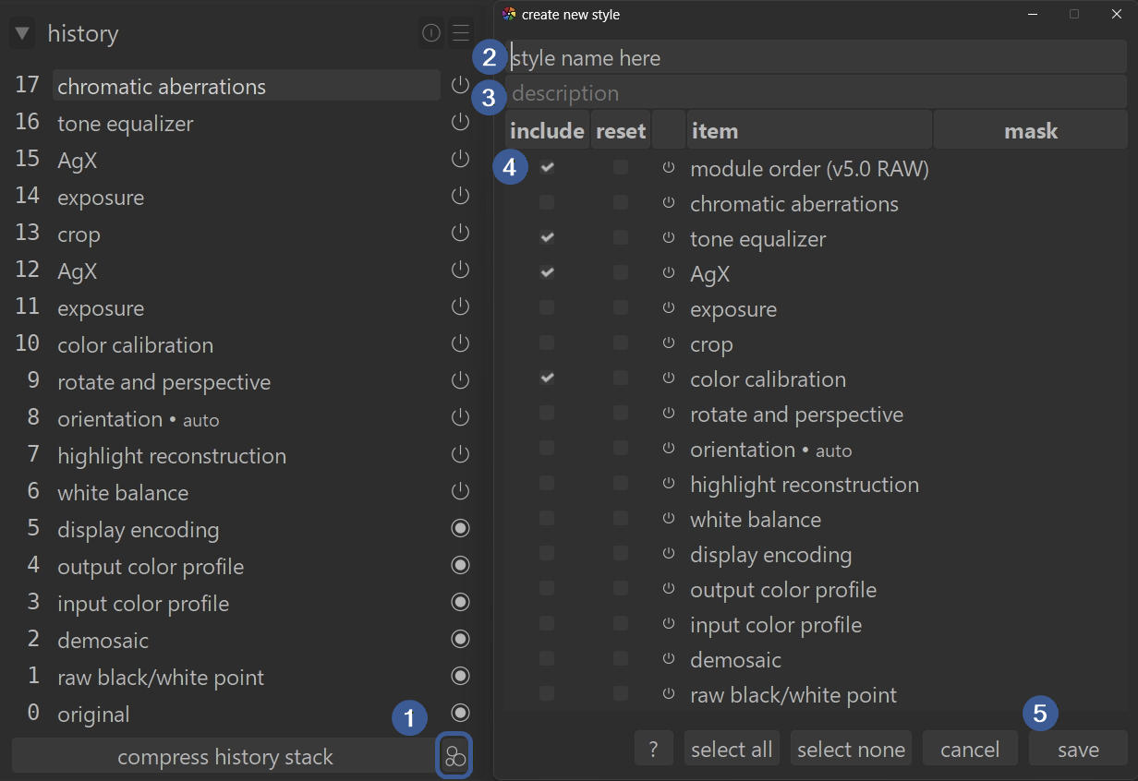Click the create style from history icon
The image size is (1138, 781).
(x=454, y=756)
